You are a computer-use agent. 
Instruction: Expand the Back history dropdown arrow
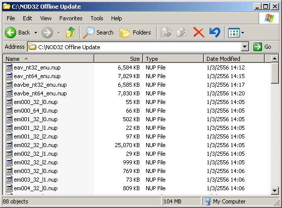[36, 33]
